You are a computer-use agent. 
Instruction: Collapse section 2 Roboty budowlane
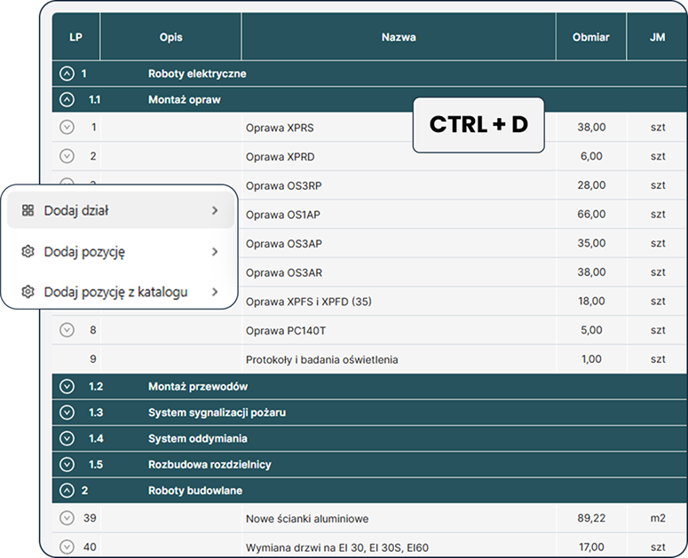67,490
